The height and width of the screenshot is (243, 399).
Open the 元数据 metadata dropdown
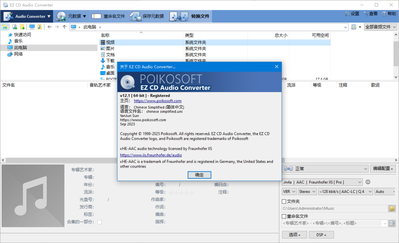pyautogui.click(x=71, y=16)
